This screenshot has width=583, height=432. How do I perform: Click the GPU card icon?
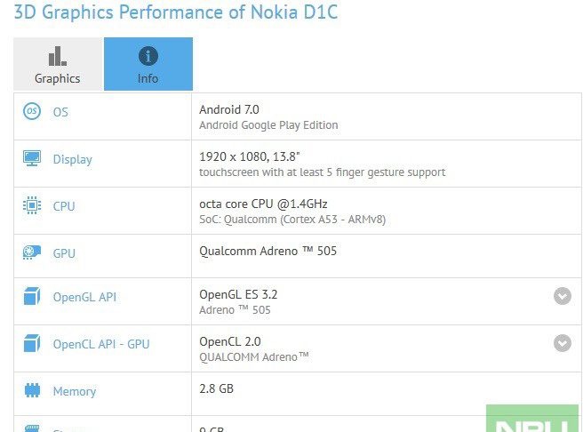click(32, 253)
